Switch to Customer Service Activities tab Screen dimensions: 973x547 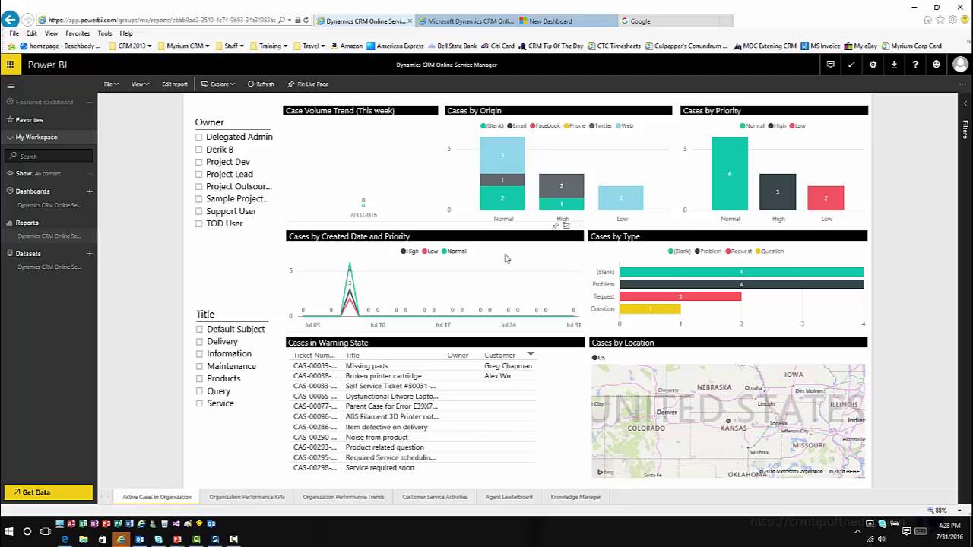click(x=435, y=497)
